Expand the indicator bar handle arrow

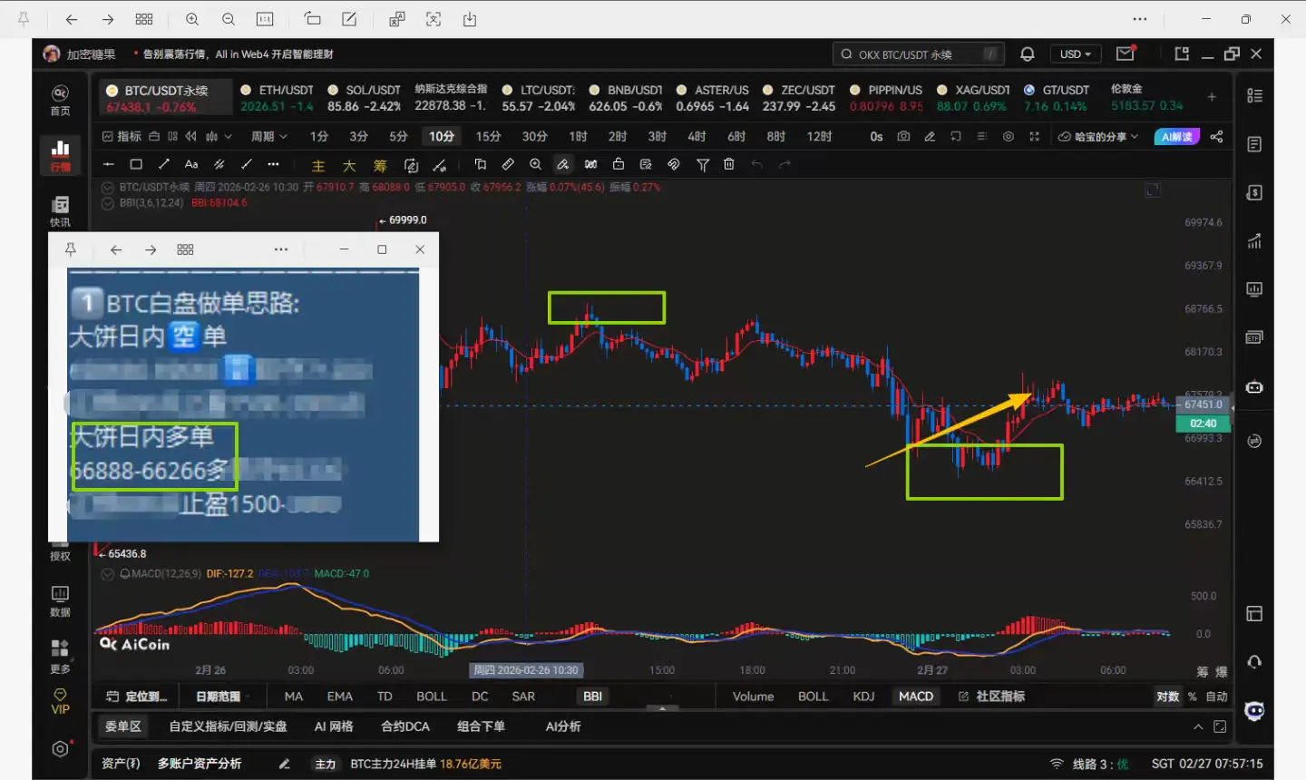click(662, 707)
